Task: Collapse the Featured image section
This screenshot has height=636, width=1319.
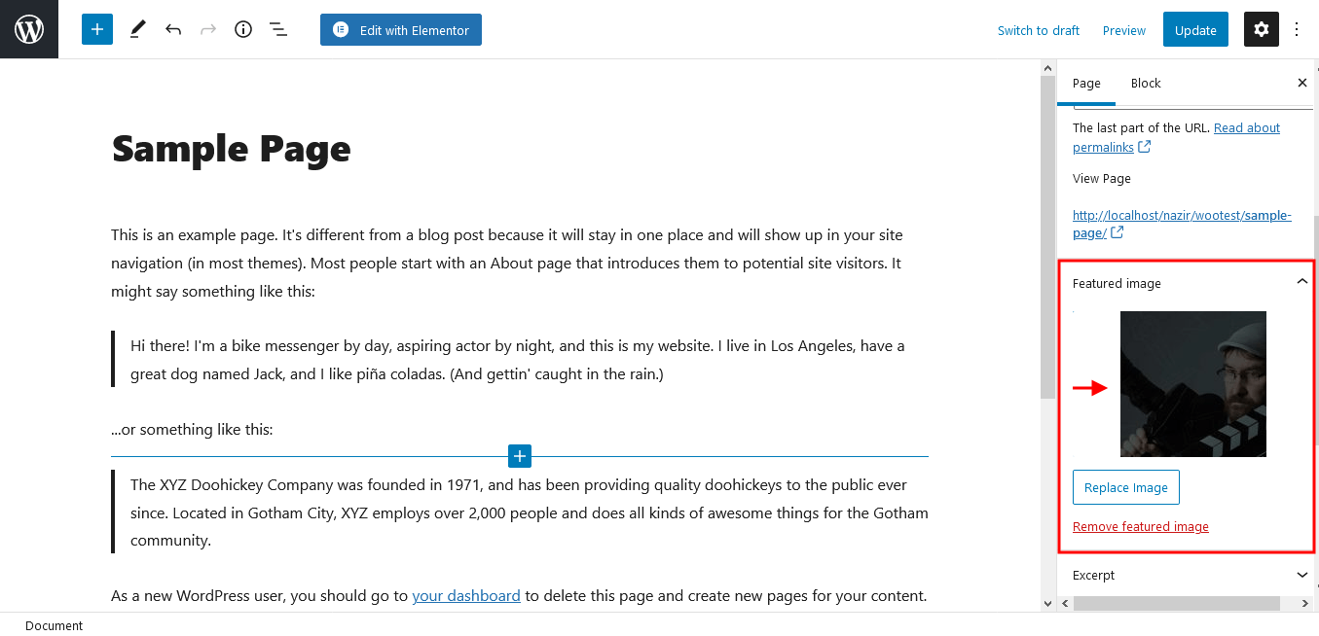Action: click(x=1302, y=282)
